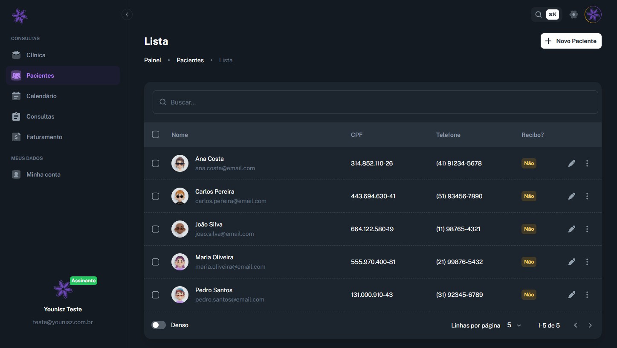Select the Calendário icon

[x=16, y=96]
